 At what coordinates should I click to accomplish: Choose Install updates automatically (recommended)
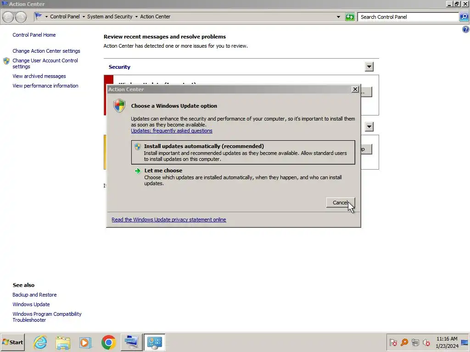point(243,152)
